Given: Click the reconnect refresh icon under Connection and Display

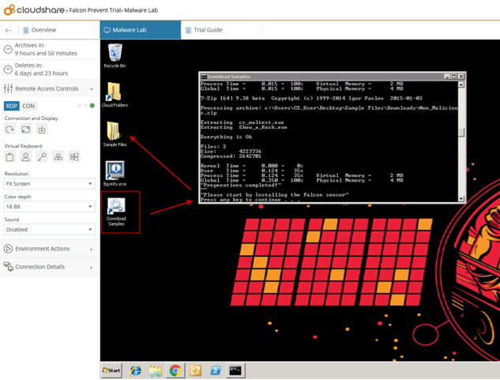Looking at the screenshot, I should 9,130.
